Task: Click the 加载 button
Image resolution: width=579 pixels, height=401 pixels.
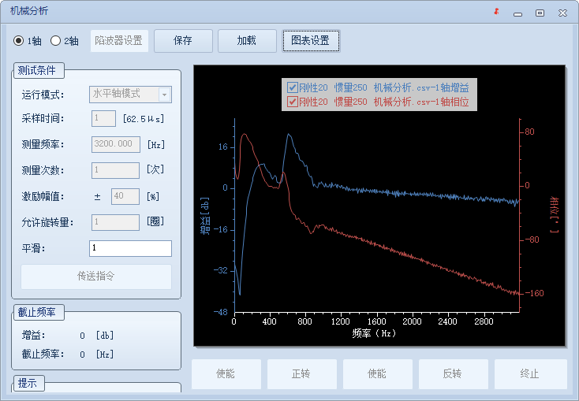Action: pyautogui.click(x=247, y=41)
